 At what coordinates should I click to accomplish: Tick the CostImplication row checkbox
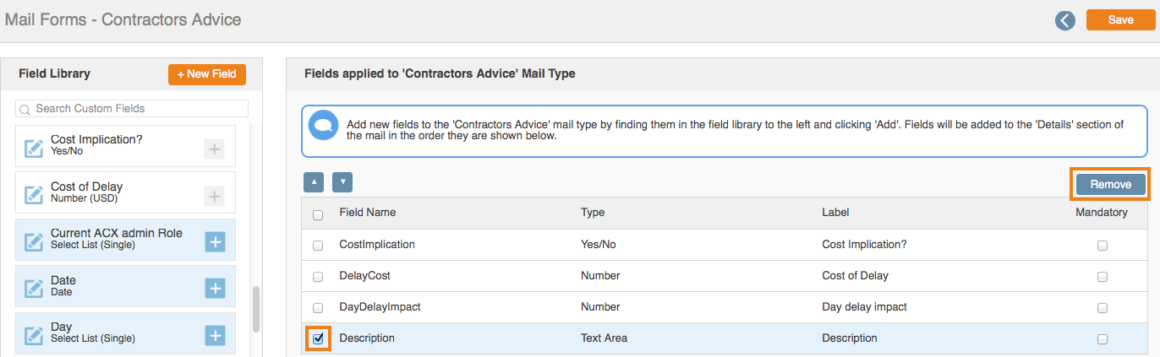coord(318,246)
